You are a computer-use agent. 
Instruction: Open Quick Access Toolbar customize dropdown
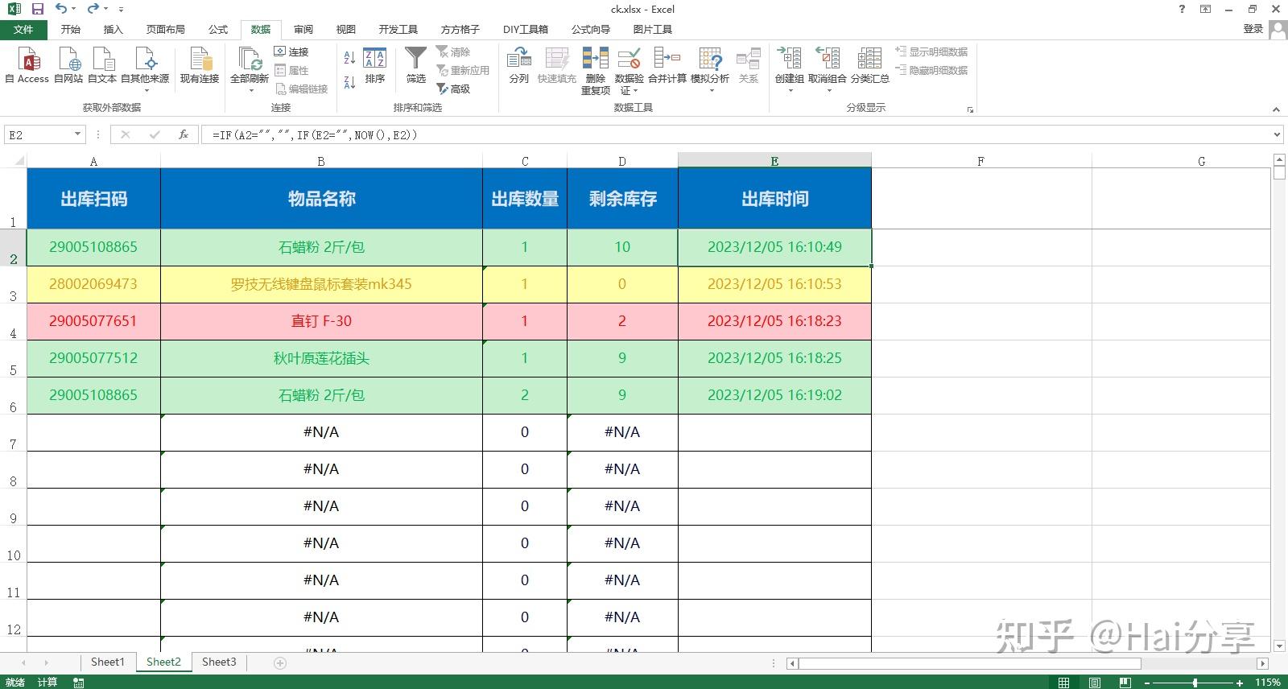(x=121, y=10)
